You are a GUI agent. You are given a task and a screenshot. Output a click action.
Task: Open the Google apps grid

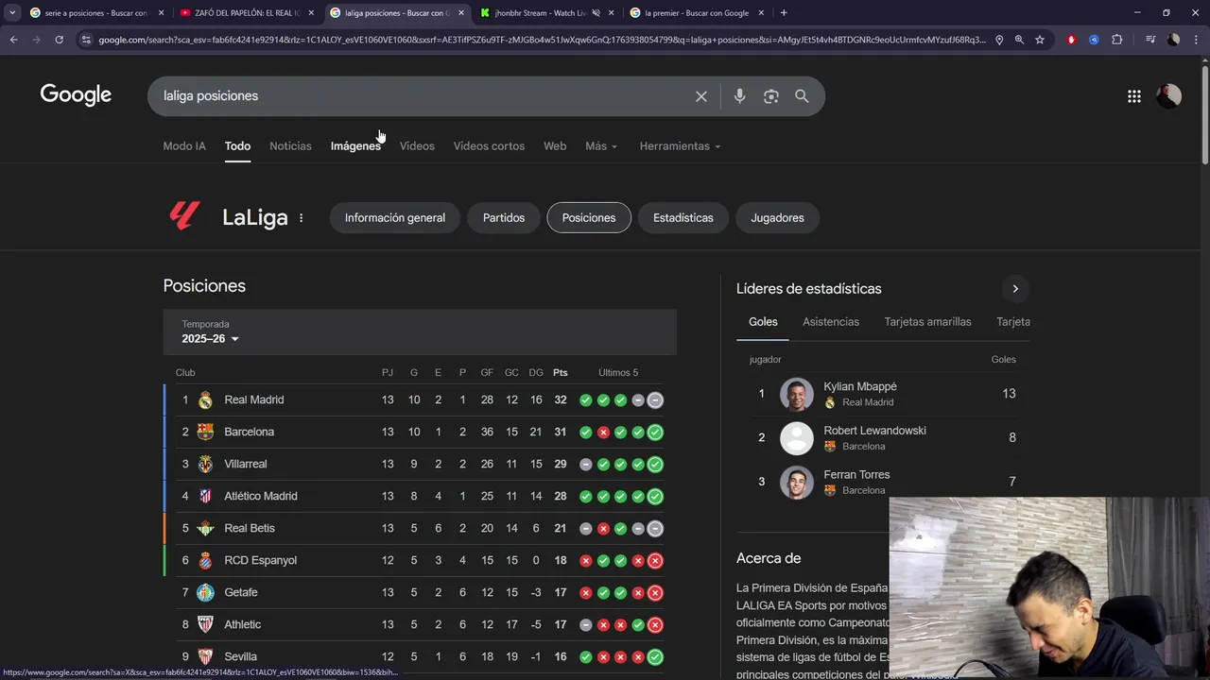(x=1134, y=96)
